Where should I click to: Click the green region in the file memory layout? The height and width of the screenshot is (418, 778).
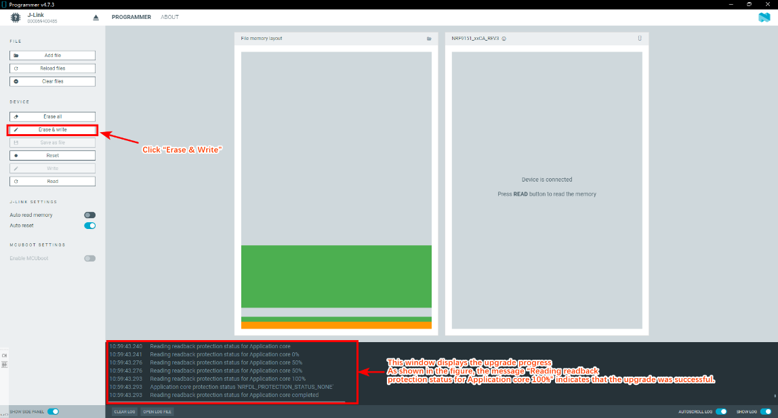pyautogui.click(x=336, y=276)
